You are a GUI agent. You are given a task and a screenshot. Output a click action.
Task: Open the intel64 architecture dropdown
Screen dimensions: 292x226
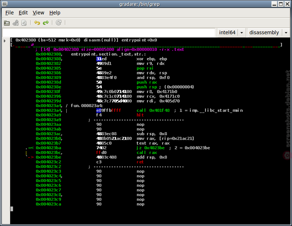231,32
